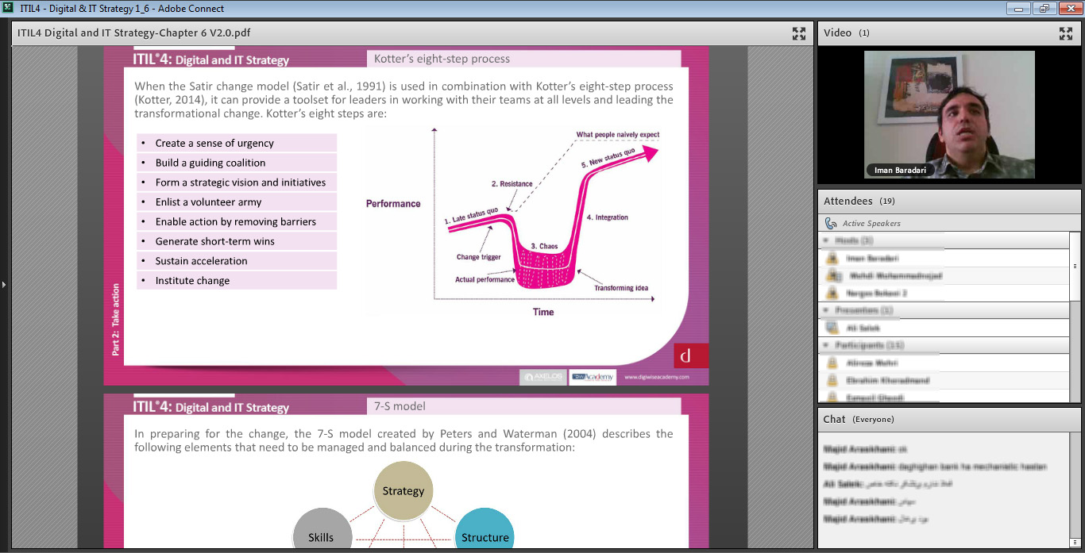Screen dimensions: 1085x553
Task: Collapse the Hosts group in Attendees
Action: click(x=826, y=240)
